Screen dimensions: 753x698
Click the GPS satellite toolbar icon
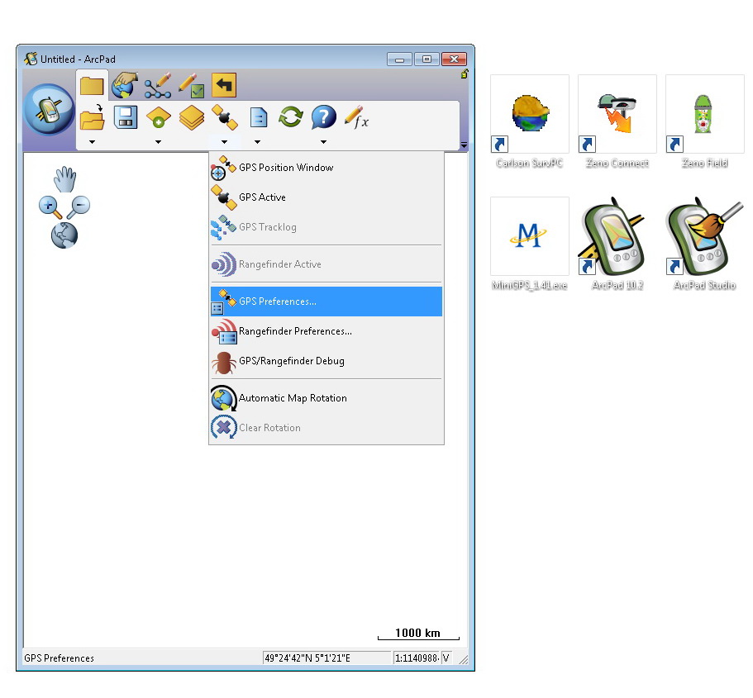225,117
